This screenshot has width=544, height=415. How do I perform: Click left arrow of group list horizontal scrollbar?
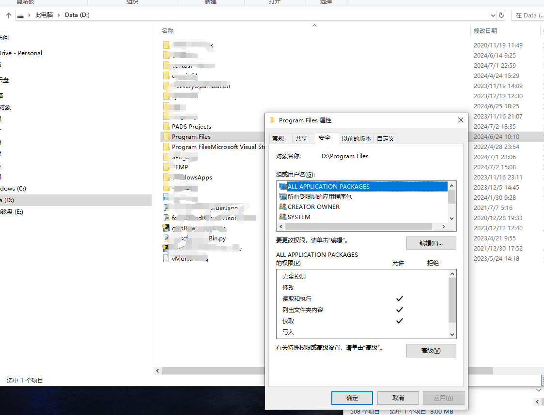(x=281, y=226)
